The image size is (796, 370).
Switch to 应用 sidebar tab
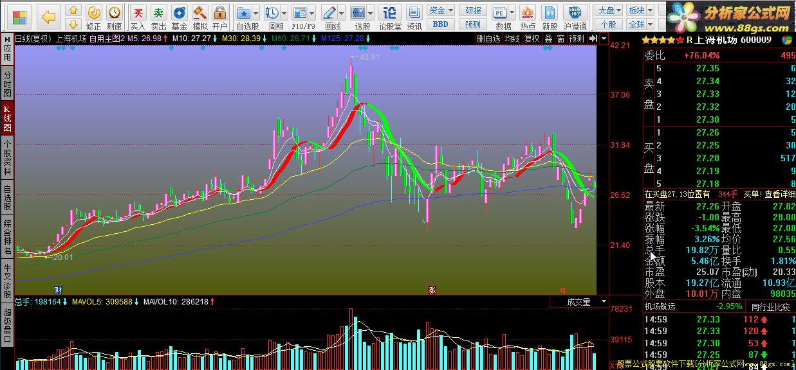coord(7,49)
